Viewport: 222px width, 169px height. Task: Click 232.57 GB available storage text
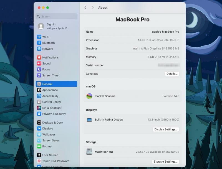click(157, 152)
